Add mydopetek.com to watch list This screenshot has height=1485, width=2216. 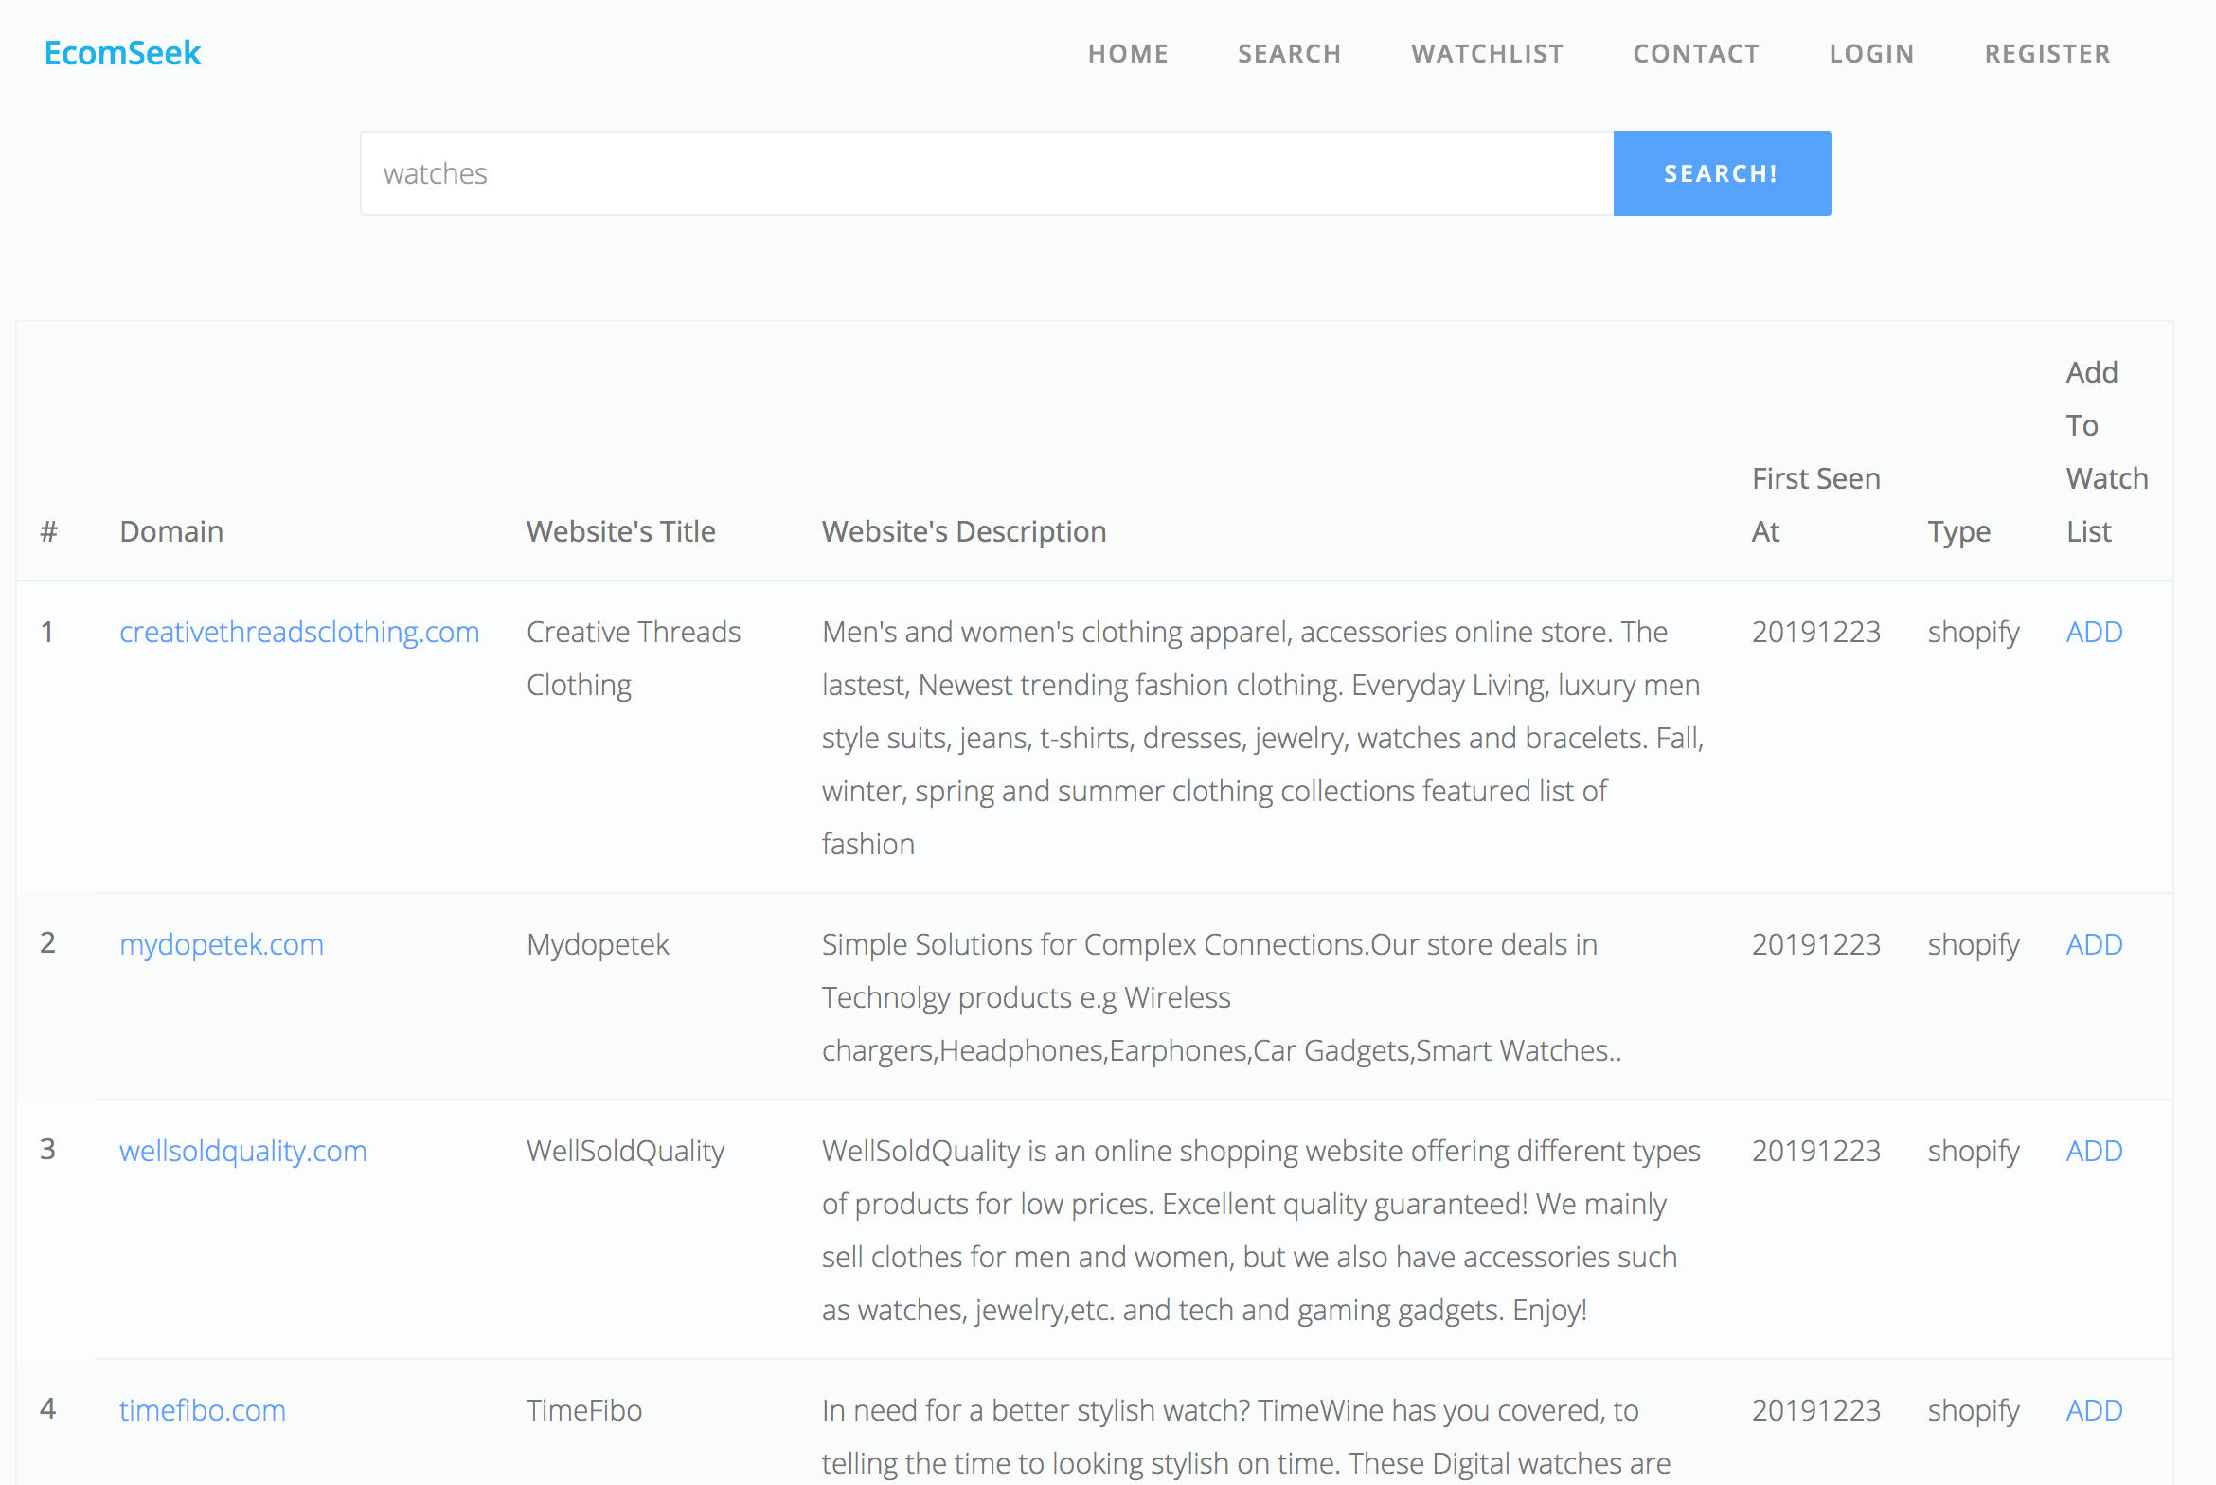(x=2094, y=944)
